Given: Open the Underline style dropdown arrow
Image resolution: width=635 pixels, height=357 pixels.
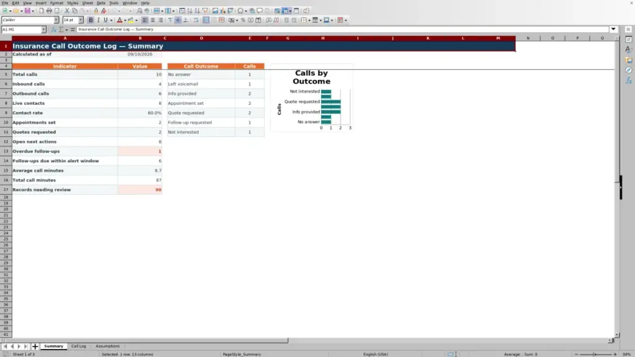Looking at the screenshot, I should (111, 20).
